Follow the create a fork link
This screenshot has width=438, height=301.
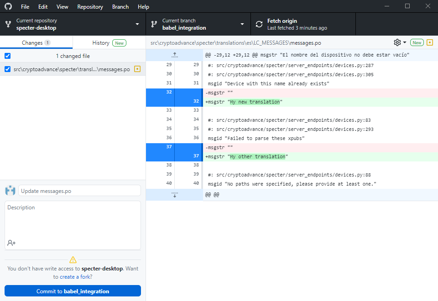click(x=74, y=277)
